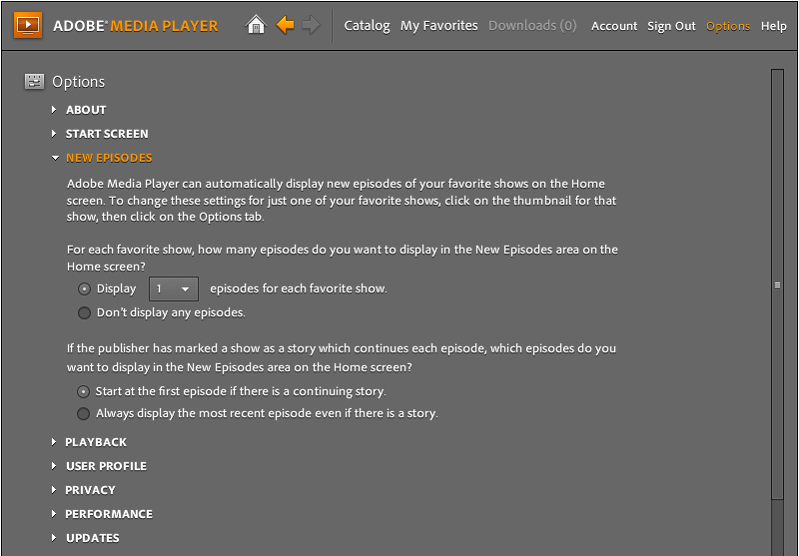799x556 pixels.
Task: Go to the Home screen icon
Action: tap(257, 25)
